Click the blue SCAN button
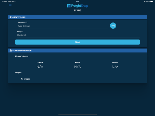Image resolution: width=155 pixels, height=116 pixels. (77, 42)
